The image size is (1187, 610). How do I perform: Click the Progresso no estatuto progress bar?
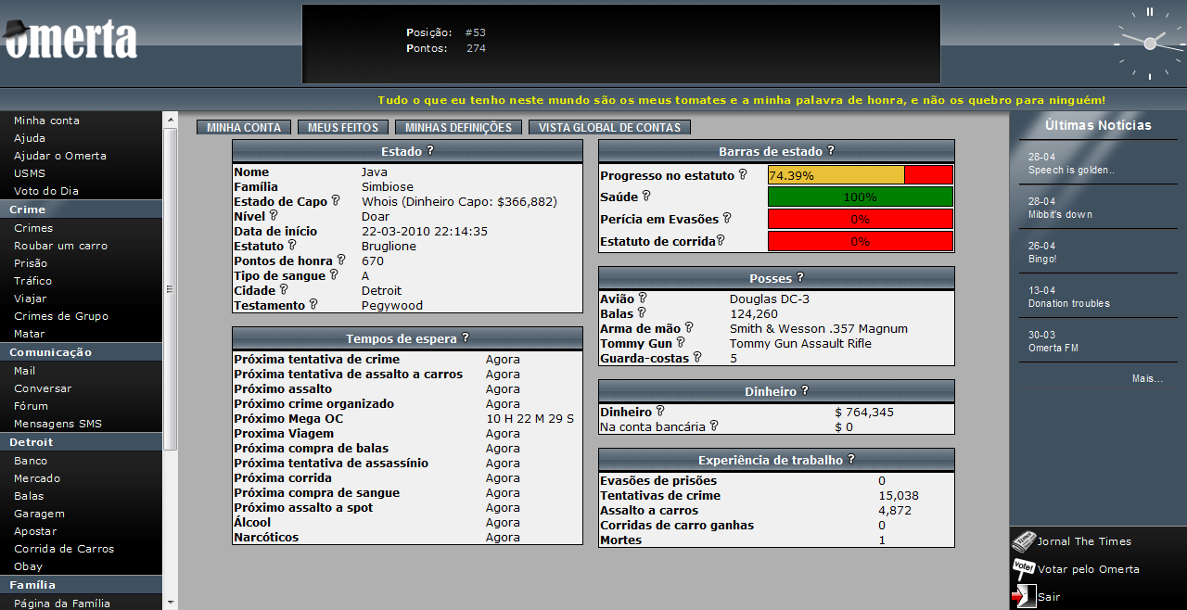pos(860,175)
